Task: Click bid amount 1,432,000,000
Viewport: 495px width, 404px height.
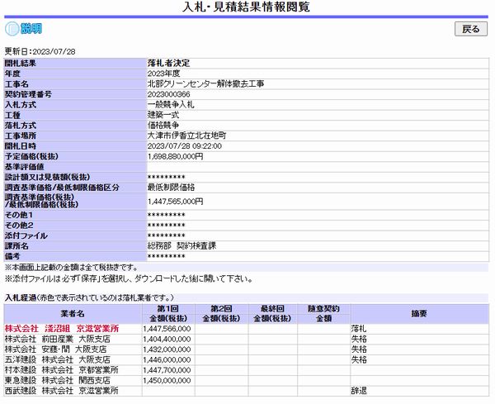Action: tap(167, 349)
